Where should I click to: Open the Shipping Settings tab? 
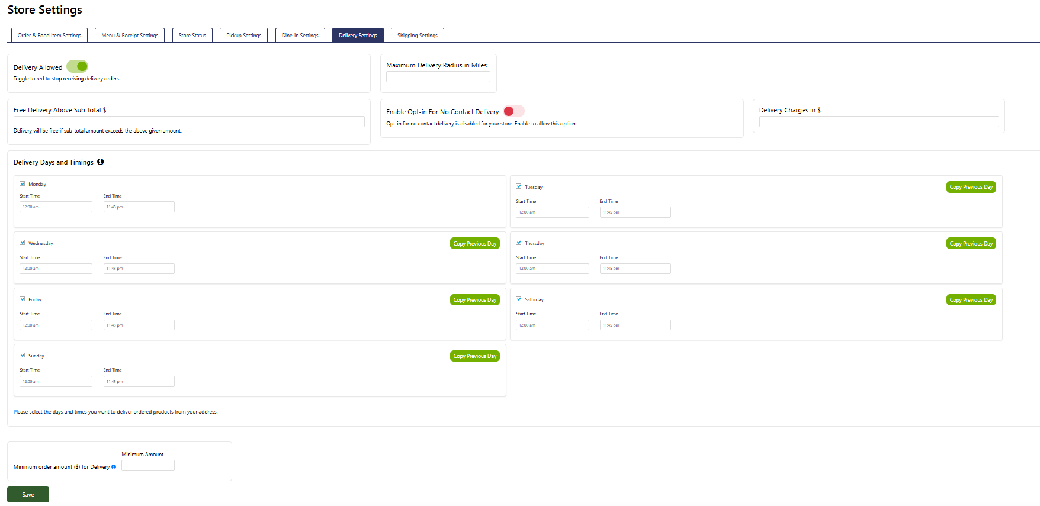(x=417, y=36)
